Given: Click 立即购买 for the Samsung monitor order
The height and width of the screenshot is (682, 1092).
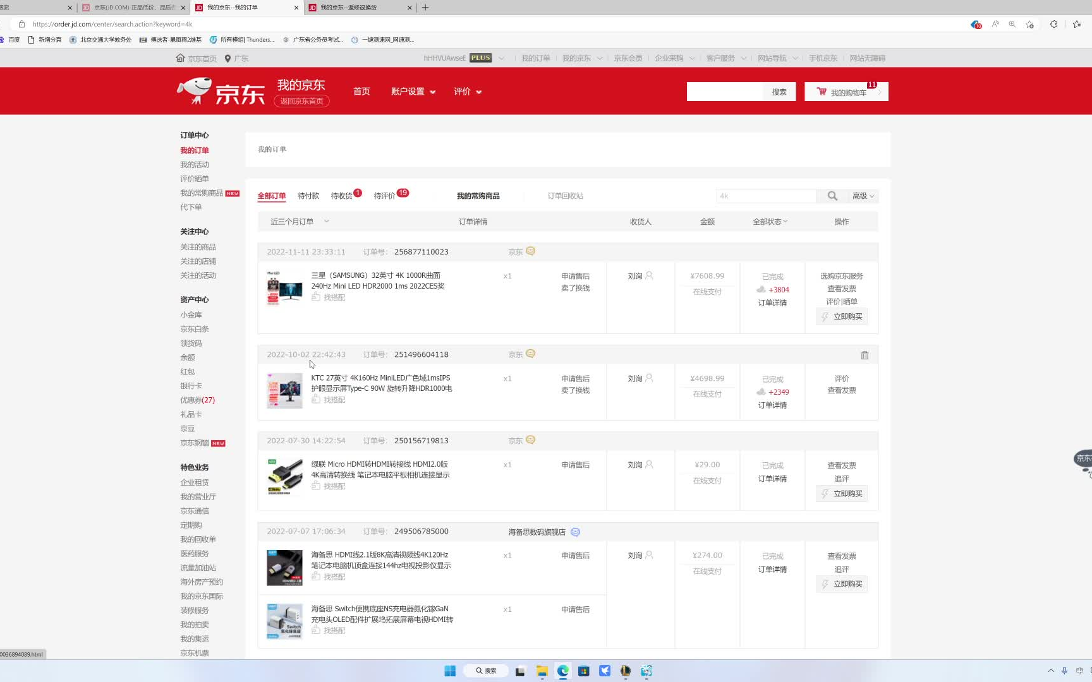Looking at the screenshot, I should pyautogui.click(x=842, y=316).
